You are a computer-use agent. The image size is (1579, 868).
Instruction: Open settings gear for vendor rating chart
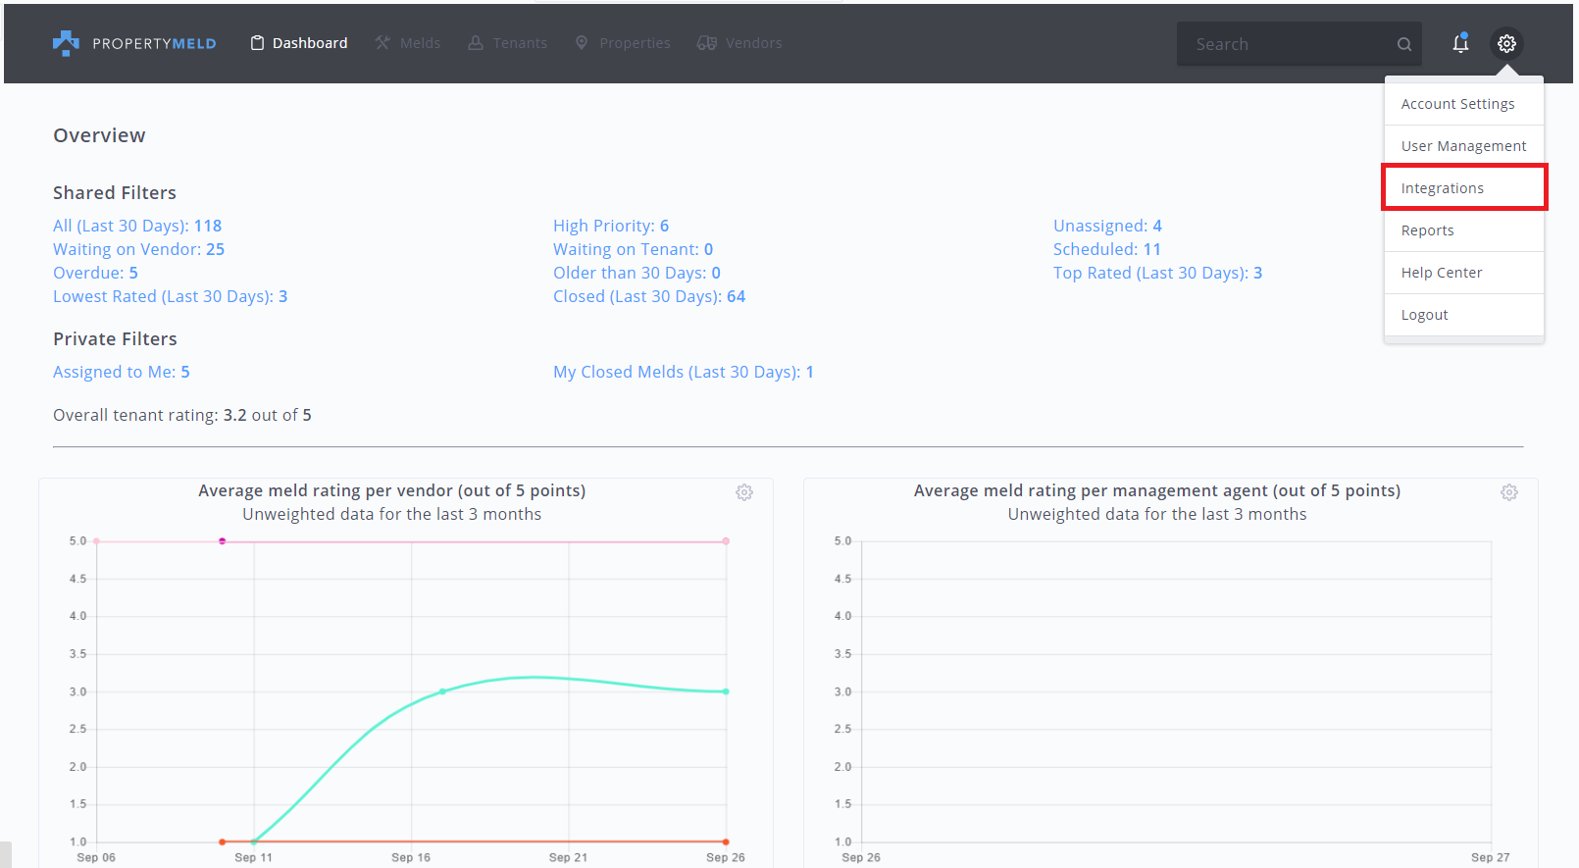tap(744, 492)
